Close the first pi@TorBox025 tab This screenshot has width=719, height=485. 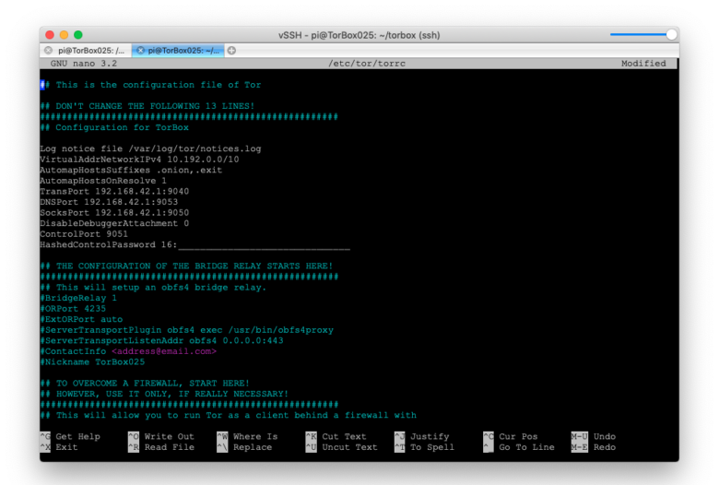click(x=48, y=51)
